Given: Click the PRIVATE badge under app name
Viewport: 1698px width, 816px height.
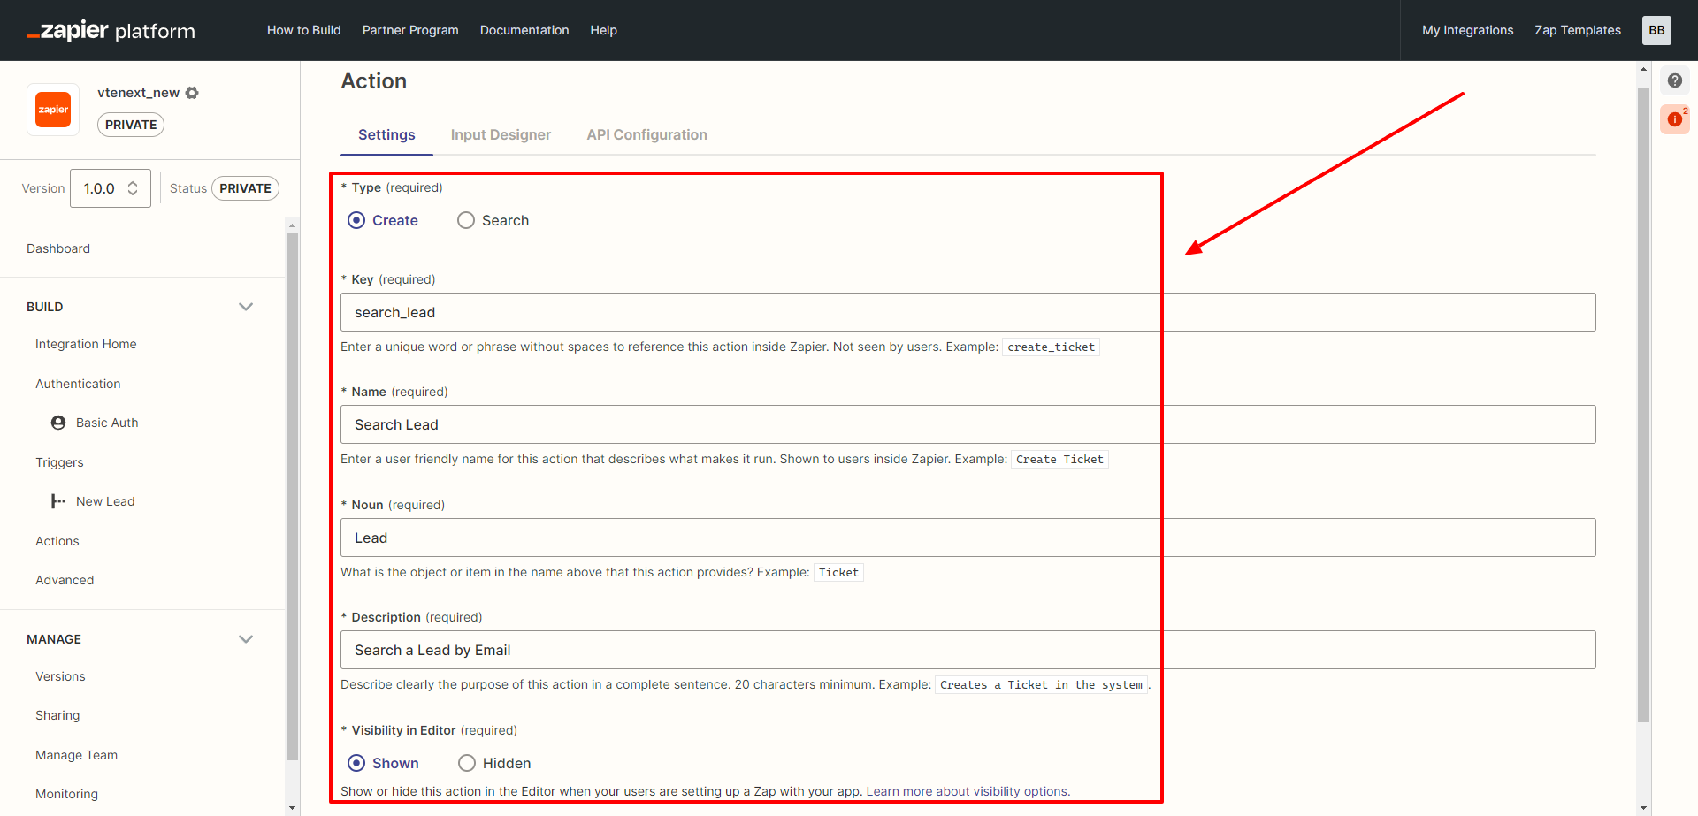Looking at the screenshot, I should [131, 125].
